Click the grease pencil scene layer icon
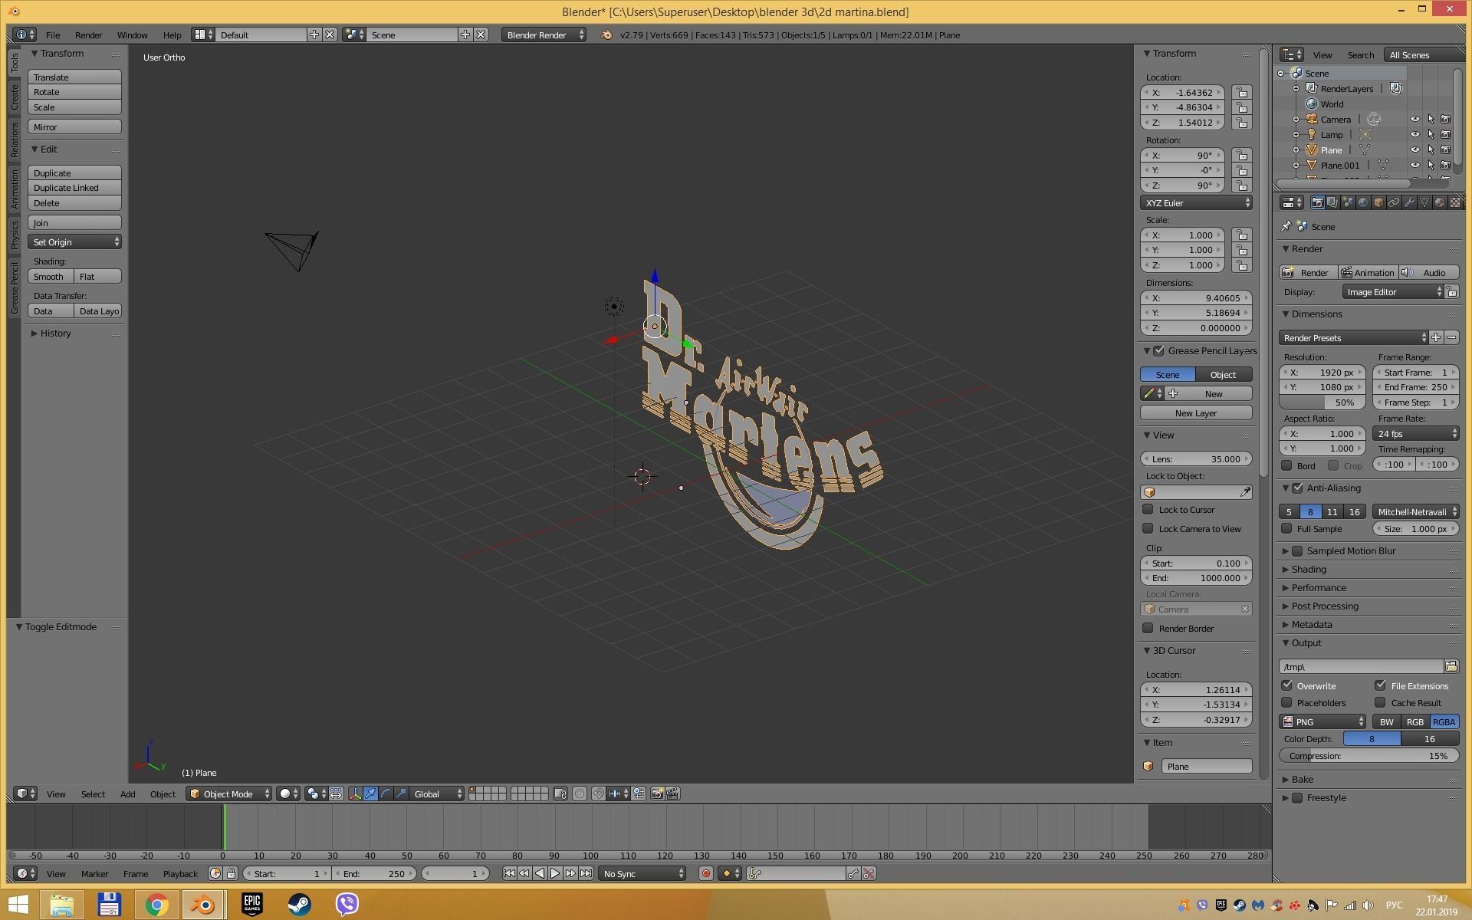1472x920 pixels. click(1167, 373)
